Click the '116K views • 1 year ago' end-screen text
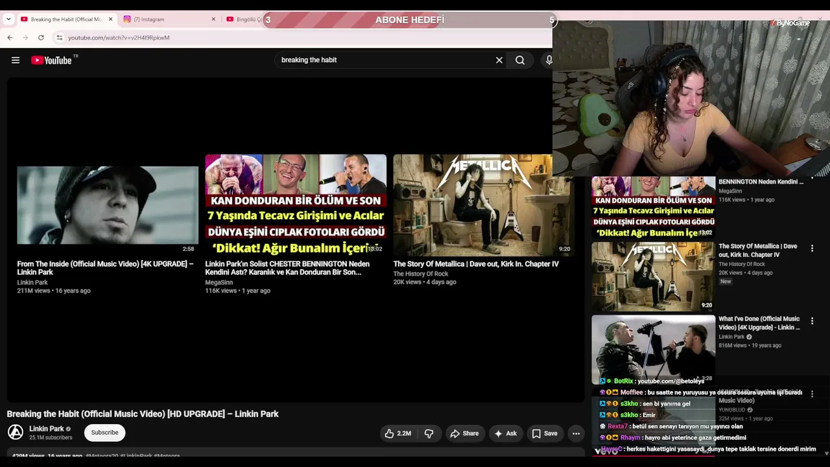Image resolution: width=830 pixels, height=467 pixels. coord(238,291)
